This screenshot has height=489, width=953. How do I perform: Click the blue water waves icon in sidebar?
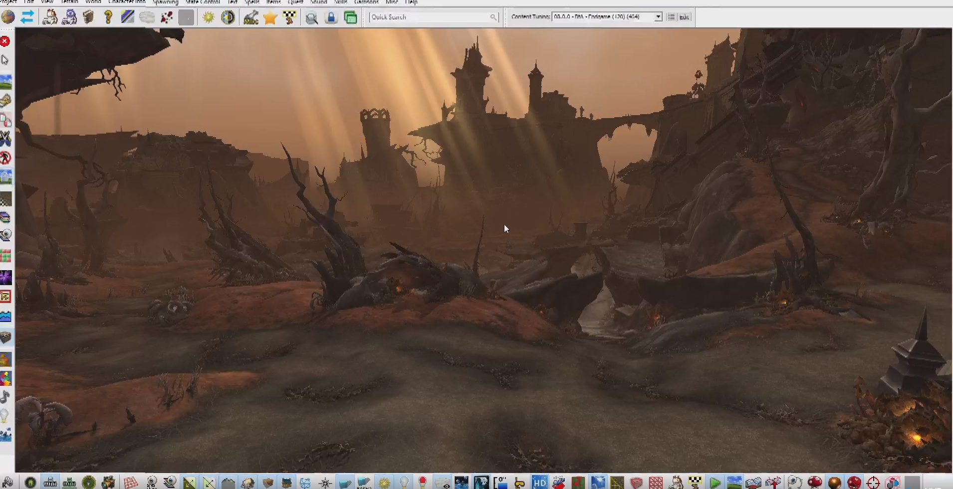click(5, 317)
